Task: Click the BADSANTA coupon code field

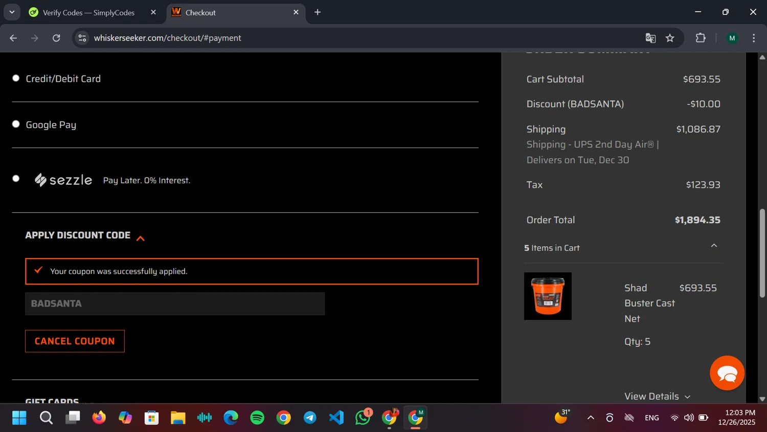Action: click(175, 304)
